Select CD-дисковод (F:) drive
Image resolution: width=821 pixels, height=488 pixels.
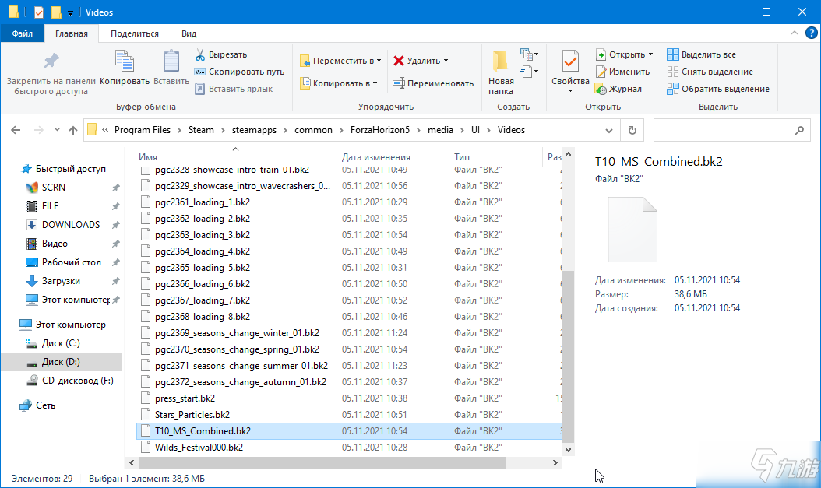point(77,381)
